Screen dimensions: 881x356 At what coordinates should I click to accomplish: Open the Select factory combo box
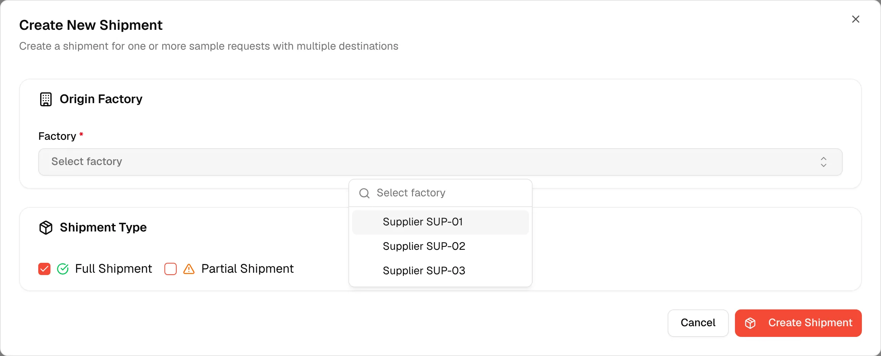tap(440, 162)
